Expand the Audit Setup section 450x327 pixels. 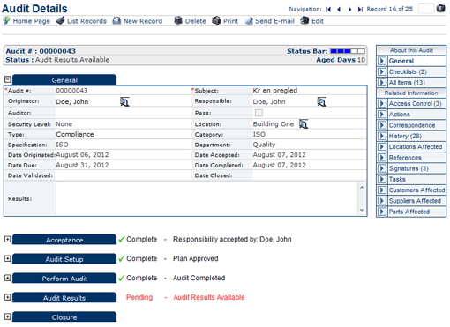coord(8,258)
